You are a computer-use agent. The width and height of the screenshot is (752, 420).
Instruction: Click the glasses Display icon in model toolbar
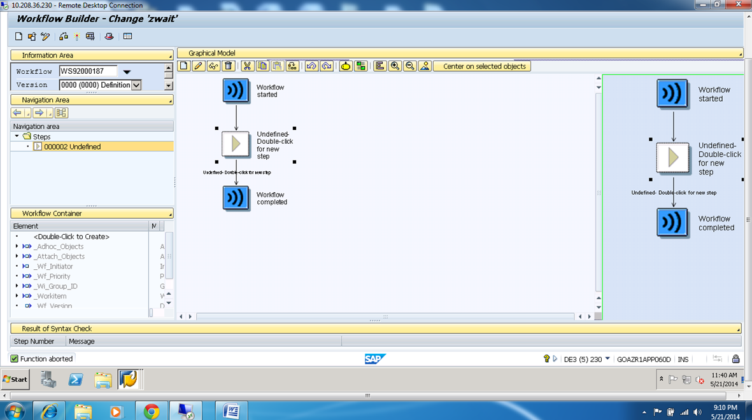coord(213,66)
